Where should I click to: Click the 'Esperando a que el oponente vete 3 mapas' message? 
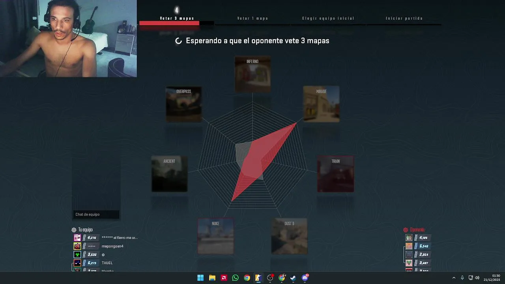[x=258, y=41]
